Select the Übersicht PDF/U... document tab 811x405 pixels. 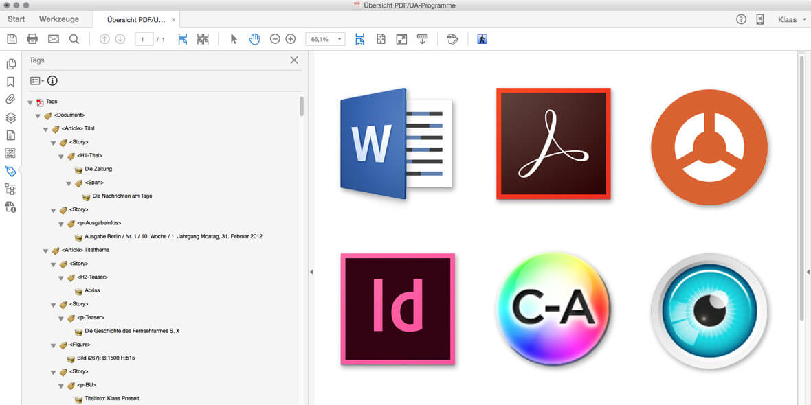click(x=136, y=20)
